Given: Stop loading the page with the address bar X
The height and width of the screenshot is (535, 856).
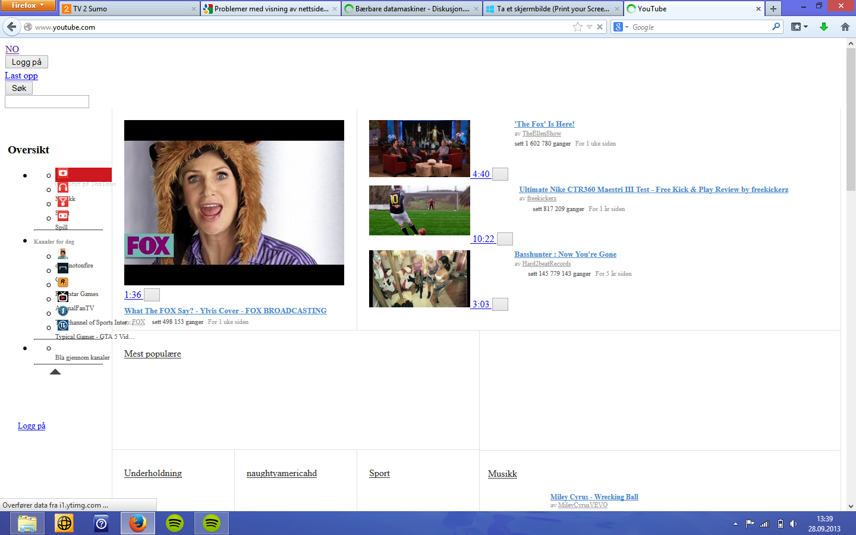Looking at the screenshot, I should click(600, 27).
